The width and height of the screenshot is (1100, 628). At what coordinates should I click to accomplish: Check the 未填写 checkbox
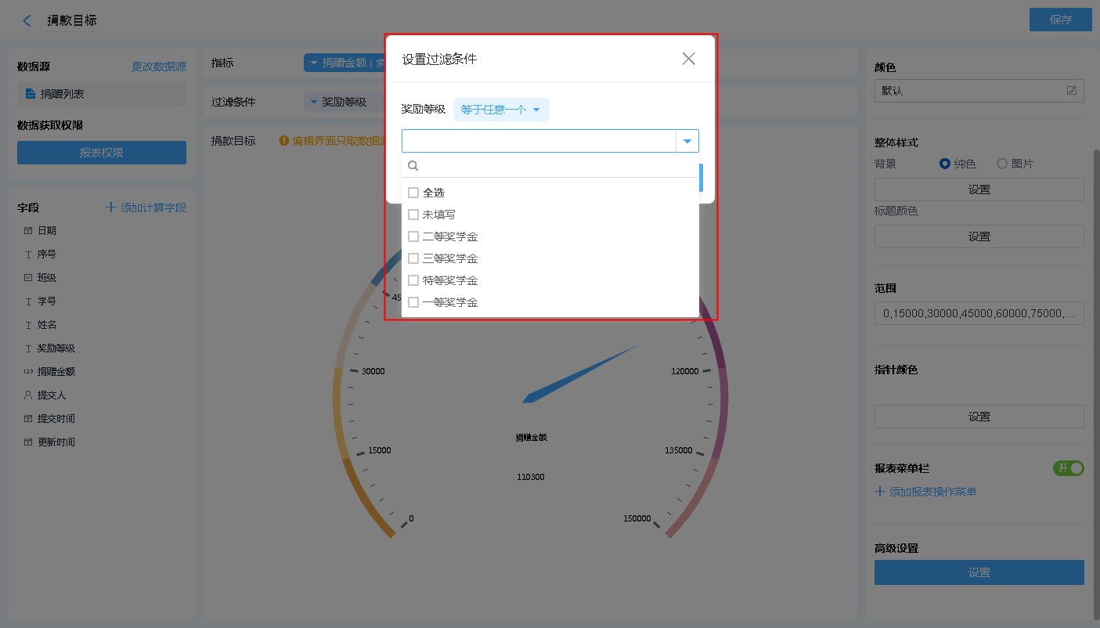(x=413, y=215)
